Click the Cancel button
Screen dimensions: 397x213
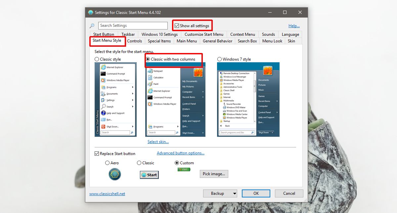pos(289,193)
